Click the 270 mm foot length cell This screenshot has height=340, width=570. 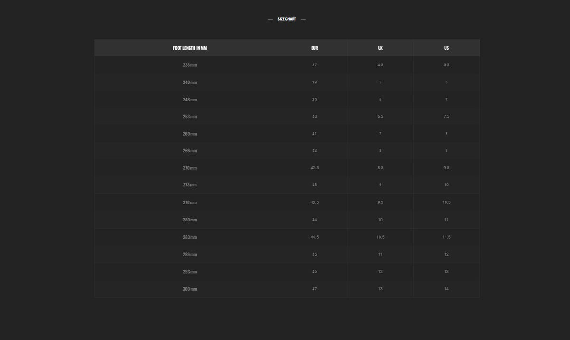click(190, 168)
